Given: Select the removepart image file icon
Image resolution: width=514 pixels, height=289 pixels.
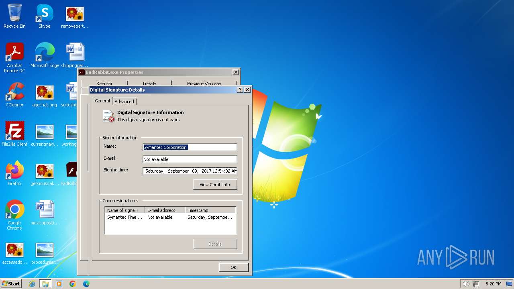Looking at the screenshot, I should click(75, 16).
